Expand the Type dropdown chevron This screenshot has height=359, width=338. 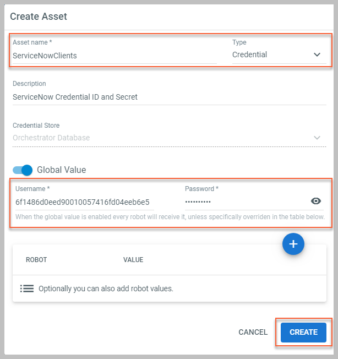point(317,55)
